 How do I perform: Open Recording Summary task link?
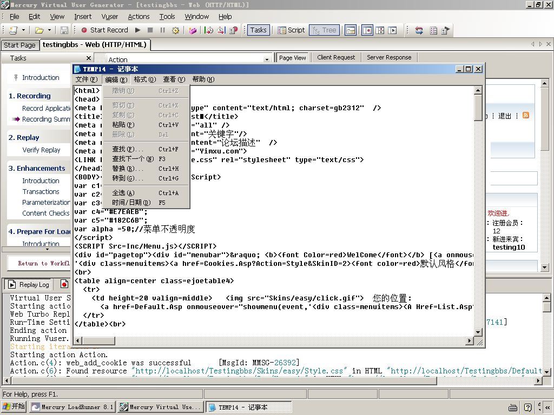pos(47,119)
